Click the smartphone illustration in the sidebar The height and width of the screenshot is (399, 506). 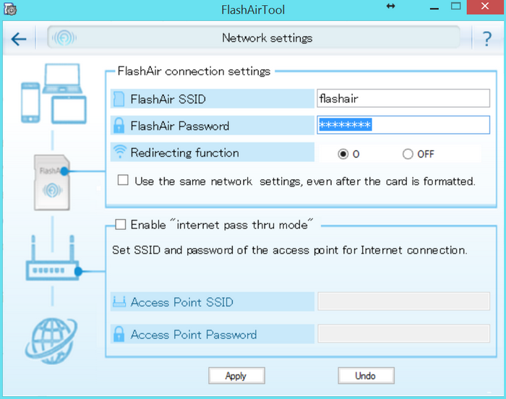click(x=30, y=103)
